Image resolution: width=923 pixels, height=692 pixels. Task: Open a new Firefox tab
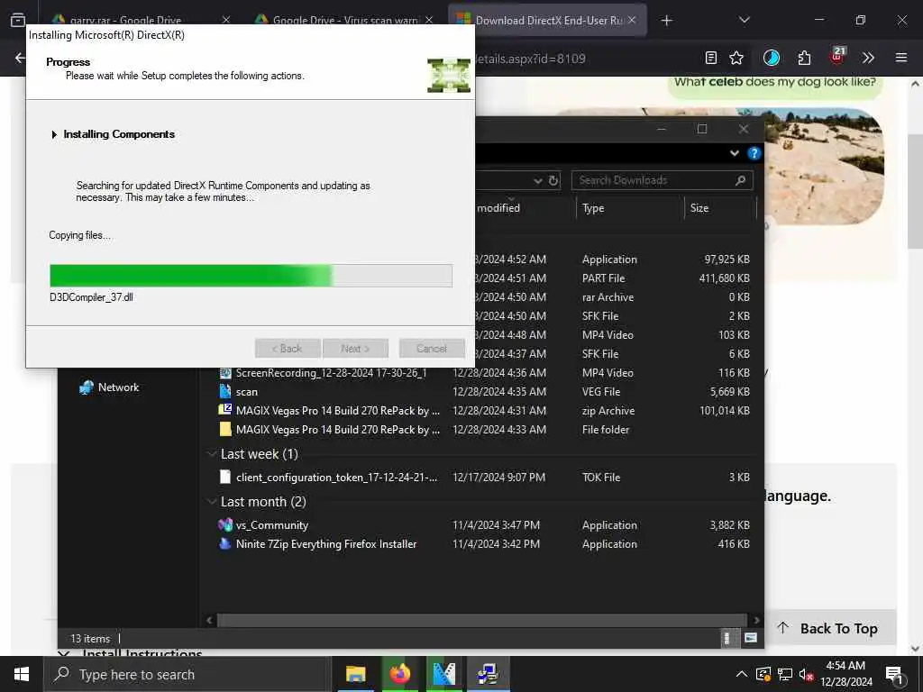point(666,21)
